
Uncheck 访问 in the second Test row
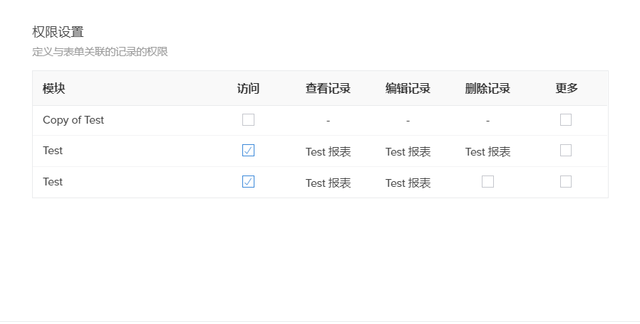click(x=248, y=182)
